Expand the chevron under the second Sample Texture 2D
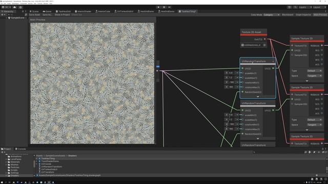This screenshot has width=328, height=184. (307, 130)
